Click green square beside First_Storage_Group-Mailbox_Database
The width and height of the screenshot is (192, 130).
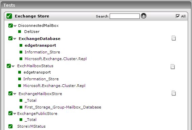[x=21, y=107]
